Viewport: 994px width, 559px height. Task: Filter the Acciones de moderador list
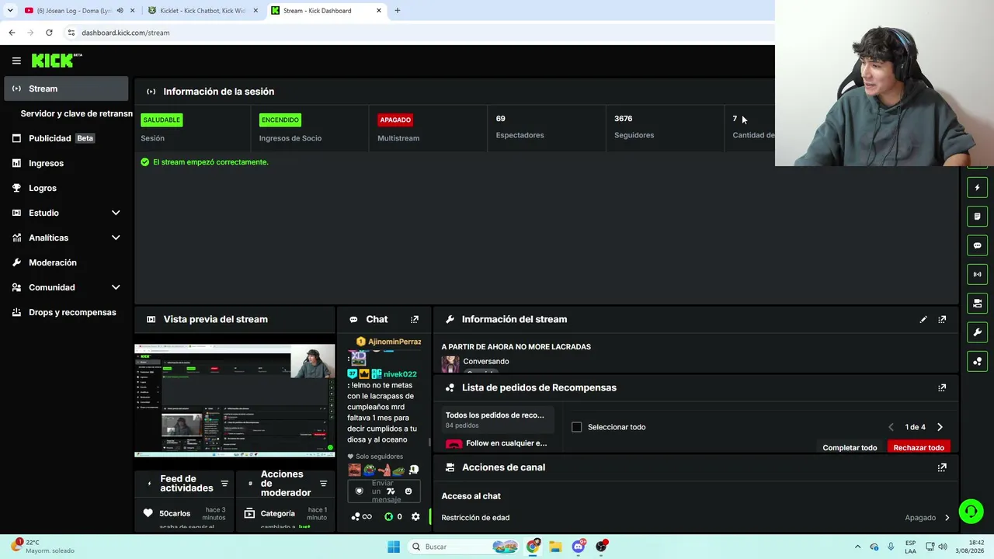tap(323, 484)
